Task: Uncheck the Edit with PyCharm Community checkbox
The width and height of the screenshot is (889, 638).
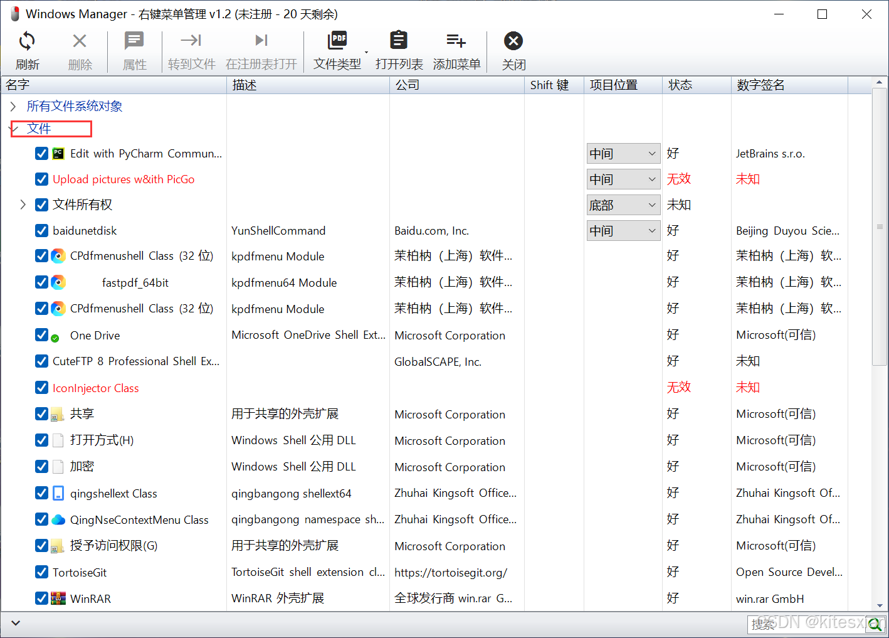Action: point(41,153)
